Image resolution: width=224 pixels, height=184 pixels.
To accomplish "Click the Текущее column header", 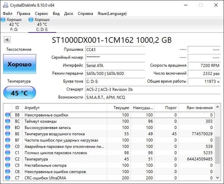I will point(119,108).
